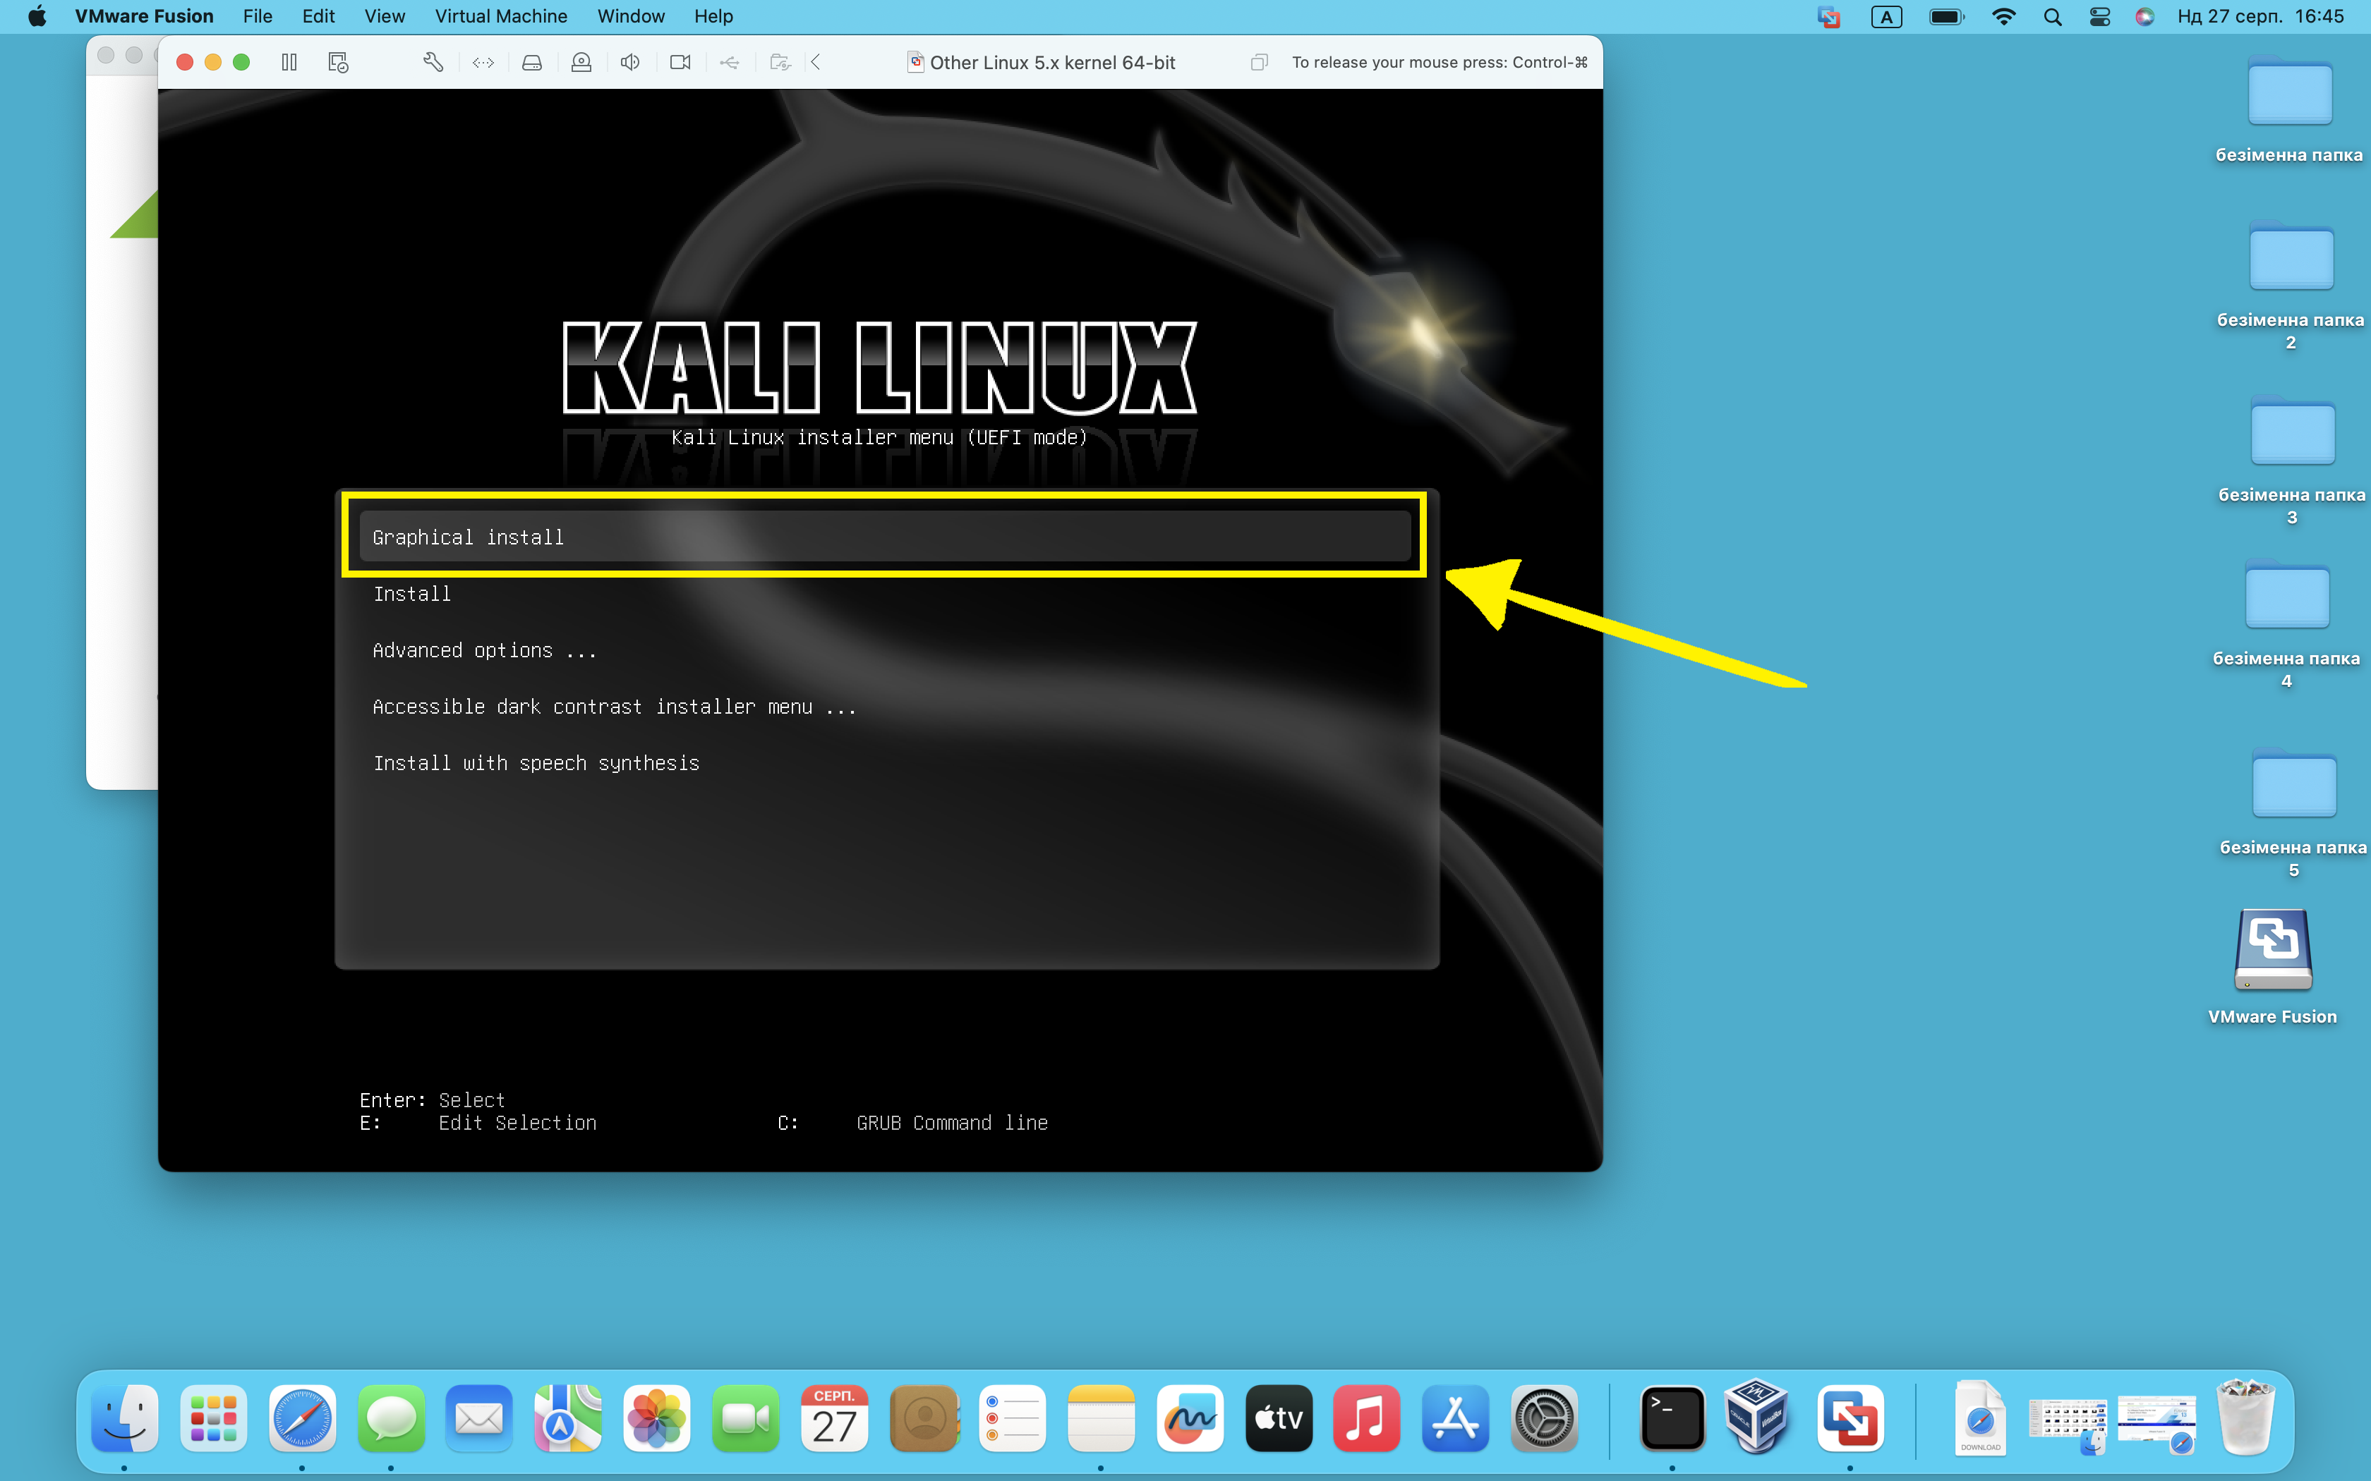2371x1481 pixels.
Task: Click the battery status icon
Action: pyautogui.click(x=1945, y=17)
